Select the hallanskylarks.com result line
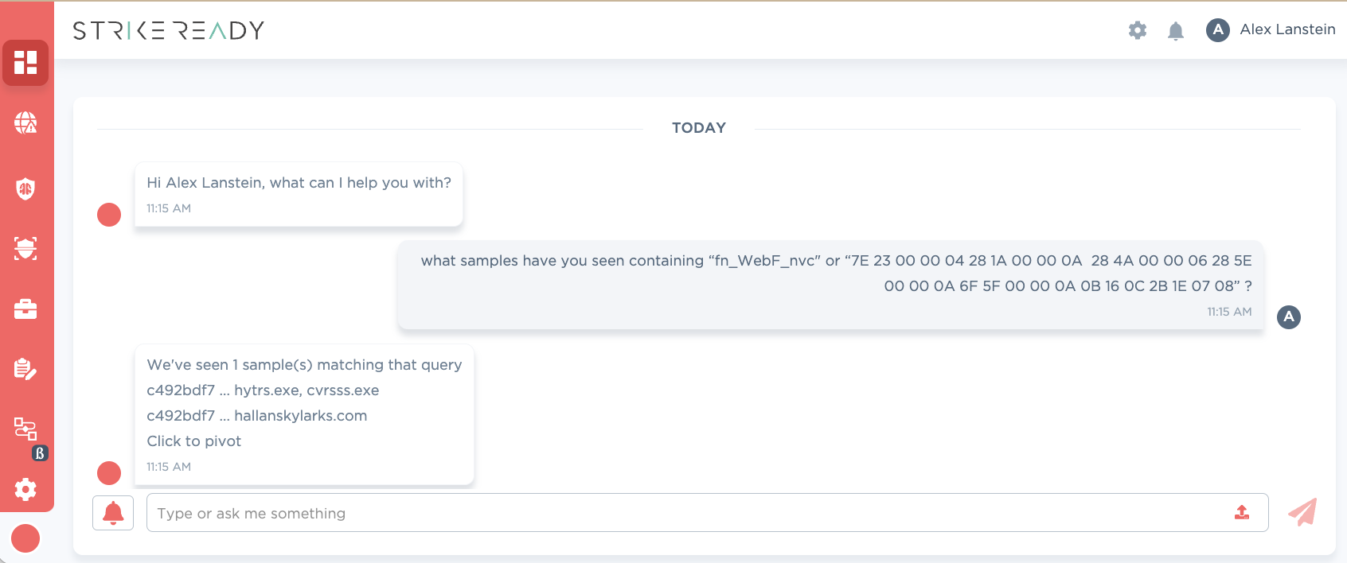 [x=257, y=416]
